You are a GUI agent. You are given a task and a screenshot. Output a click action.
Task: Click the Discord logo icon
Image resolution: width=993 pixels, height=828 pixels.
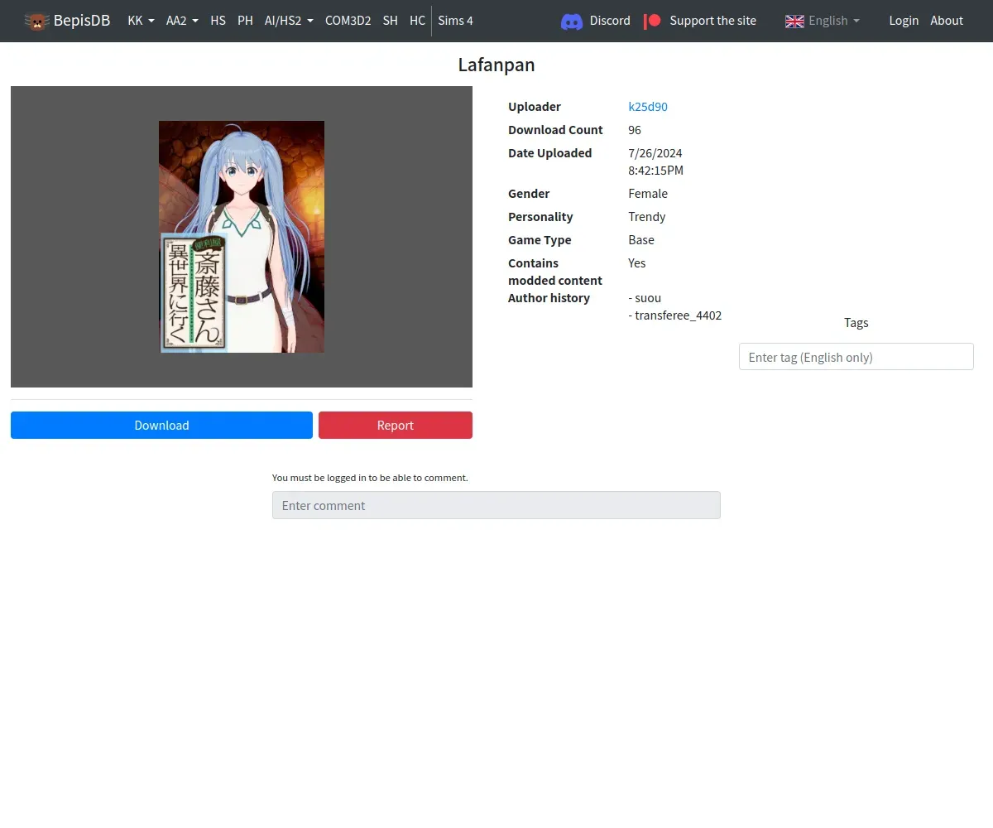572,22
